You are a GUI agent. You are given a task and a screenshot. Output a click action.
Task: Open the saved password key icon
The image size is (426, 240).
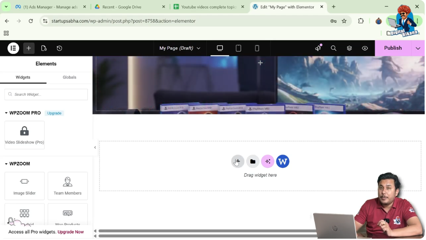tap(334, 21)
